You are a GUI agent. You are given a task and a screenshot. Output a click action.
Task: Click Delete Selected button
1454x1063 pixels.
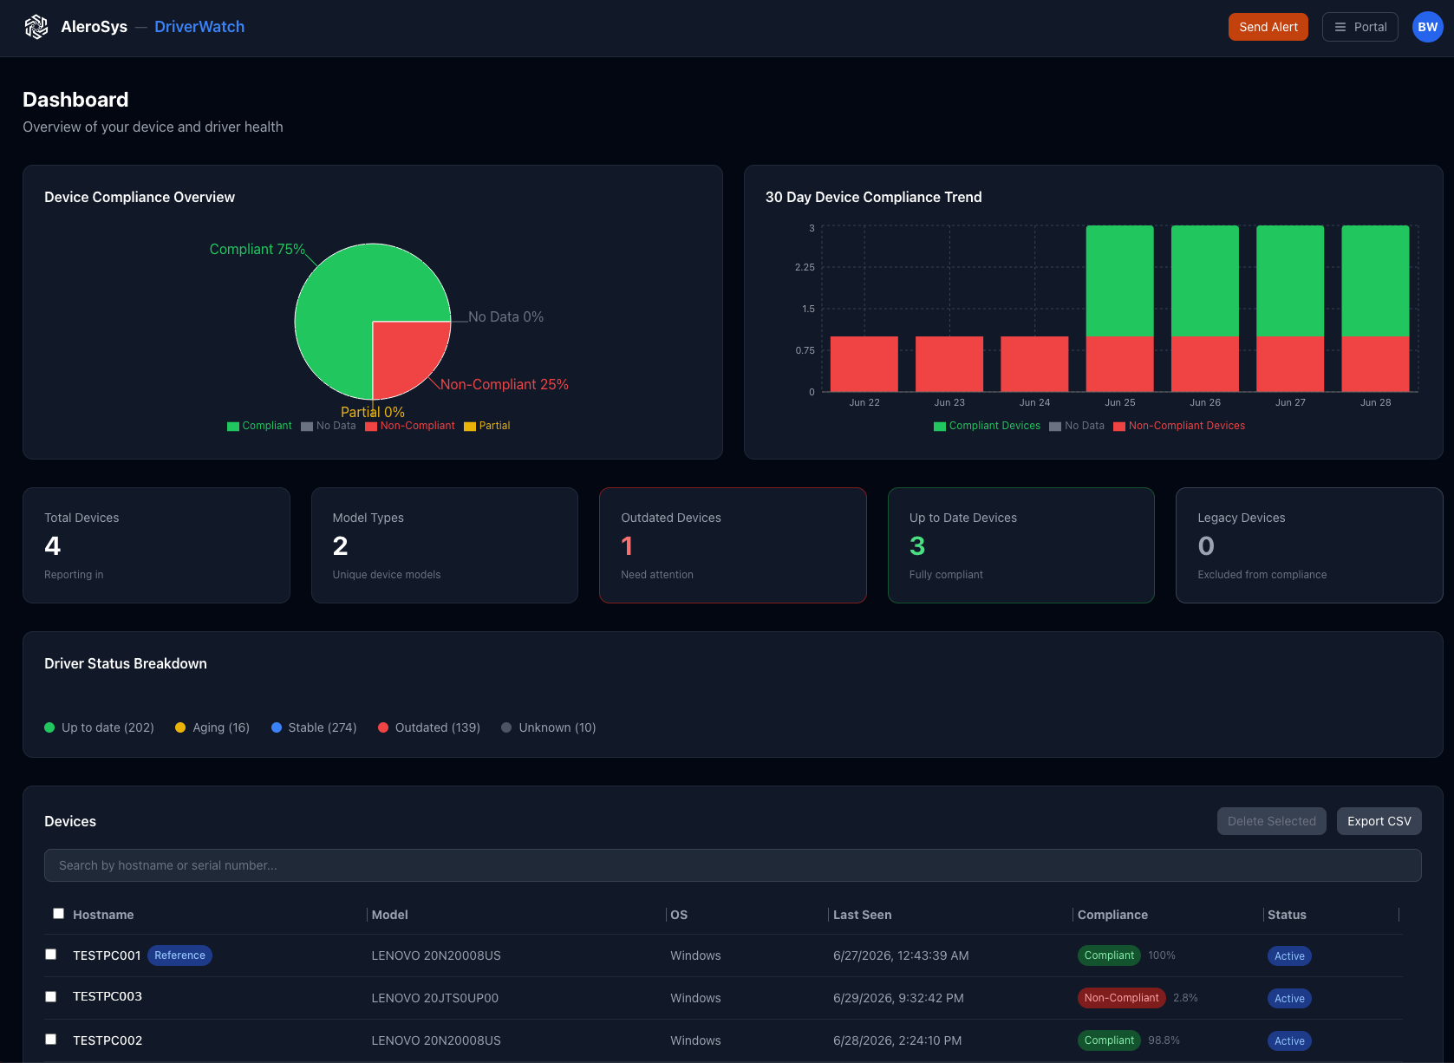tap(1271, 821)
